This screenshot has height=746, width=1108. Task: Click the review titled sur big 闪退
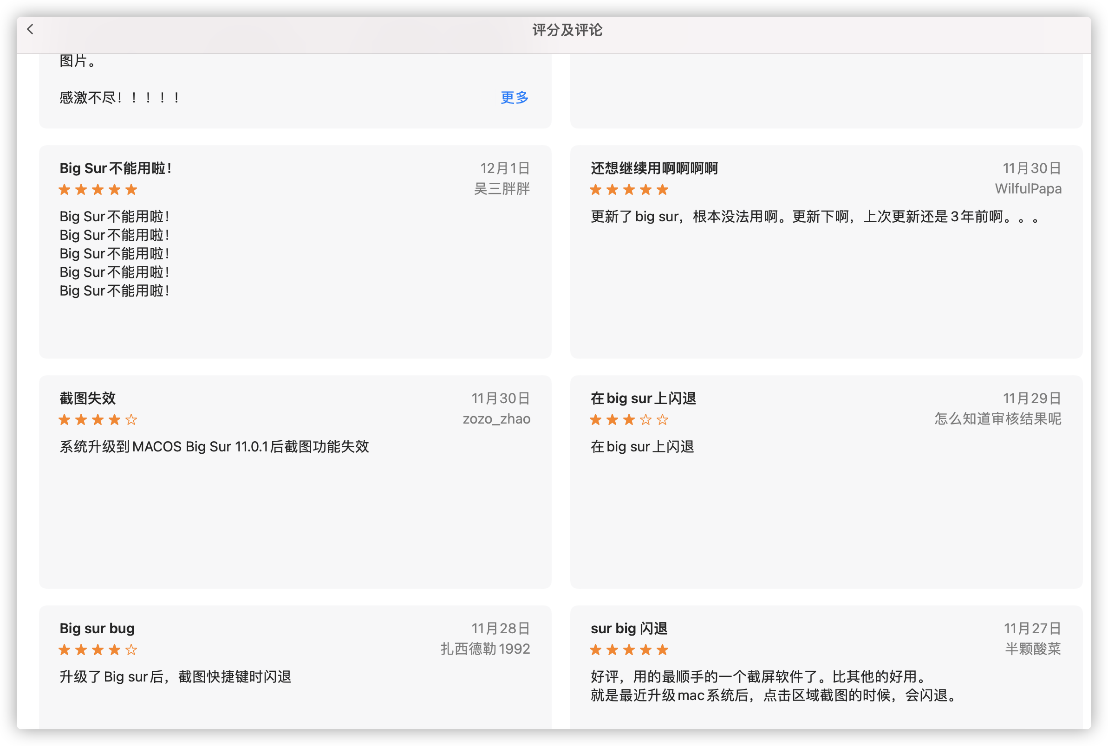coord(628,628)
